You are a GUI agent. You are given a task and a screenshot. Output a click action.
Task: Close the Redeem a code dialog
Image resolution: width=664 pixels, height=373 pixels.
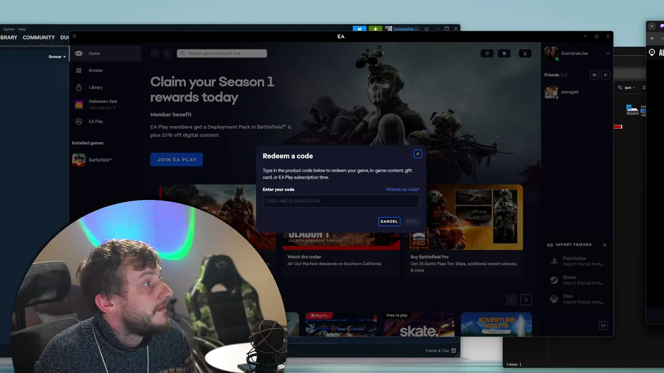click(x=418, y=154)
